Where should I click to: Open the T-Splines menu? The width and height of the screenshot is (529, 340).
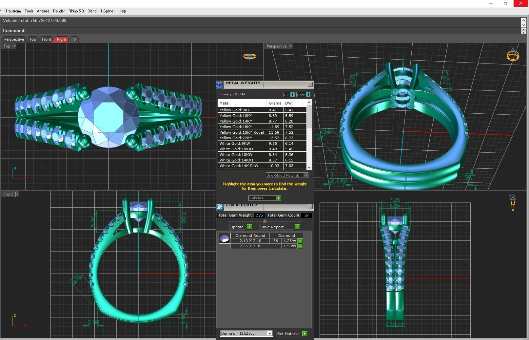(108, 11)
